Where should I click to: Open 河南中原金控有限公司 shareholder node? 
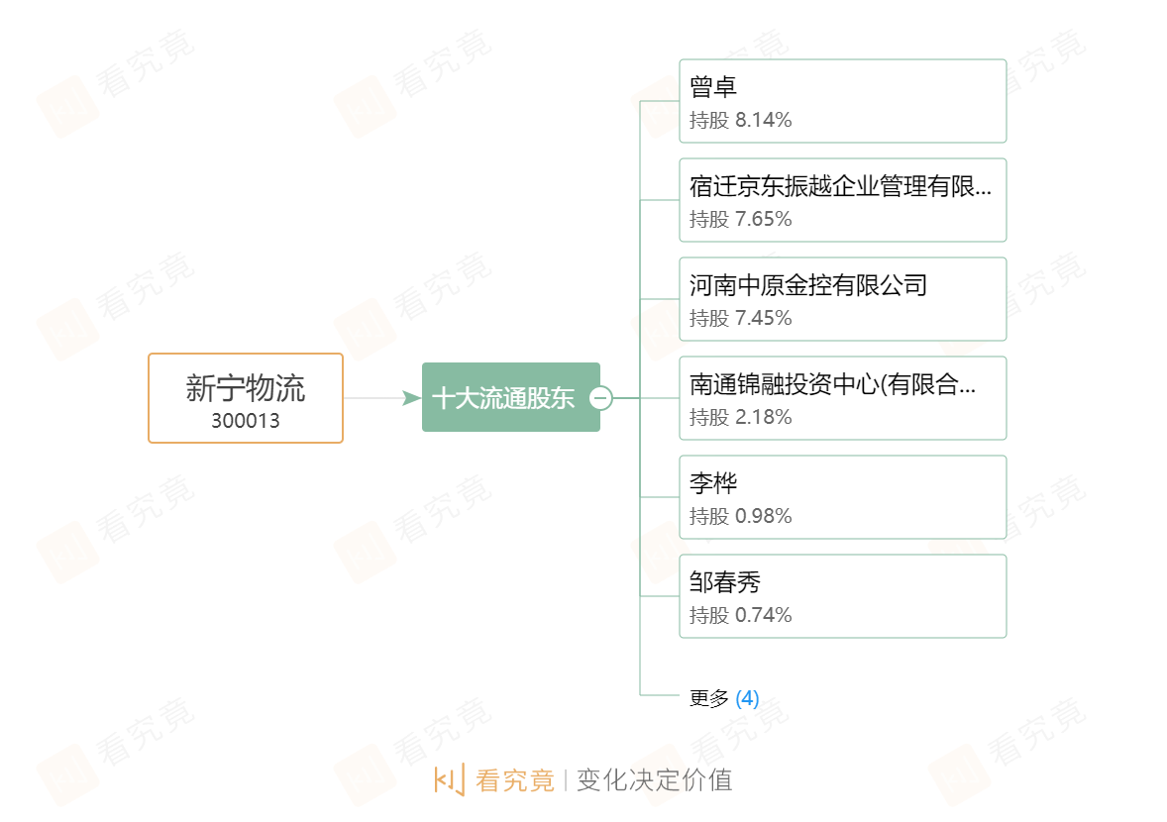(808, 285)
